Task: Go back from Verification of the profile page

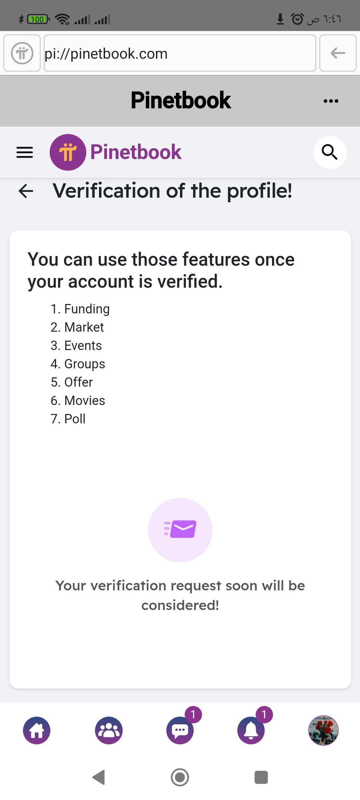Action: [26, 191]
